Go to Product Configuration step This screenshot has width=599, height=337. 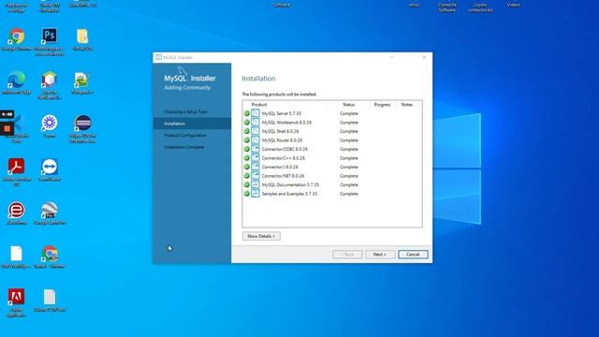(185, 135)
